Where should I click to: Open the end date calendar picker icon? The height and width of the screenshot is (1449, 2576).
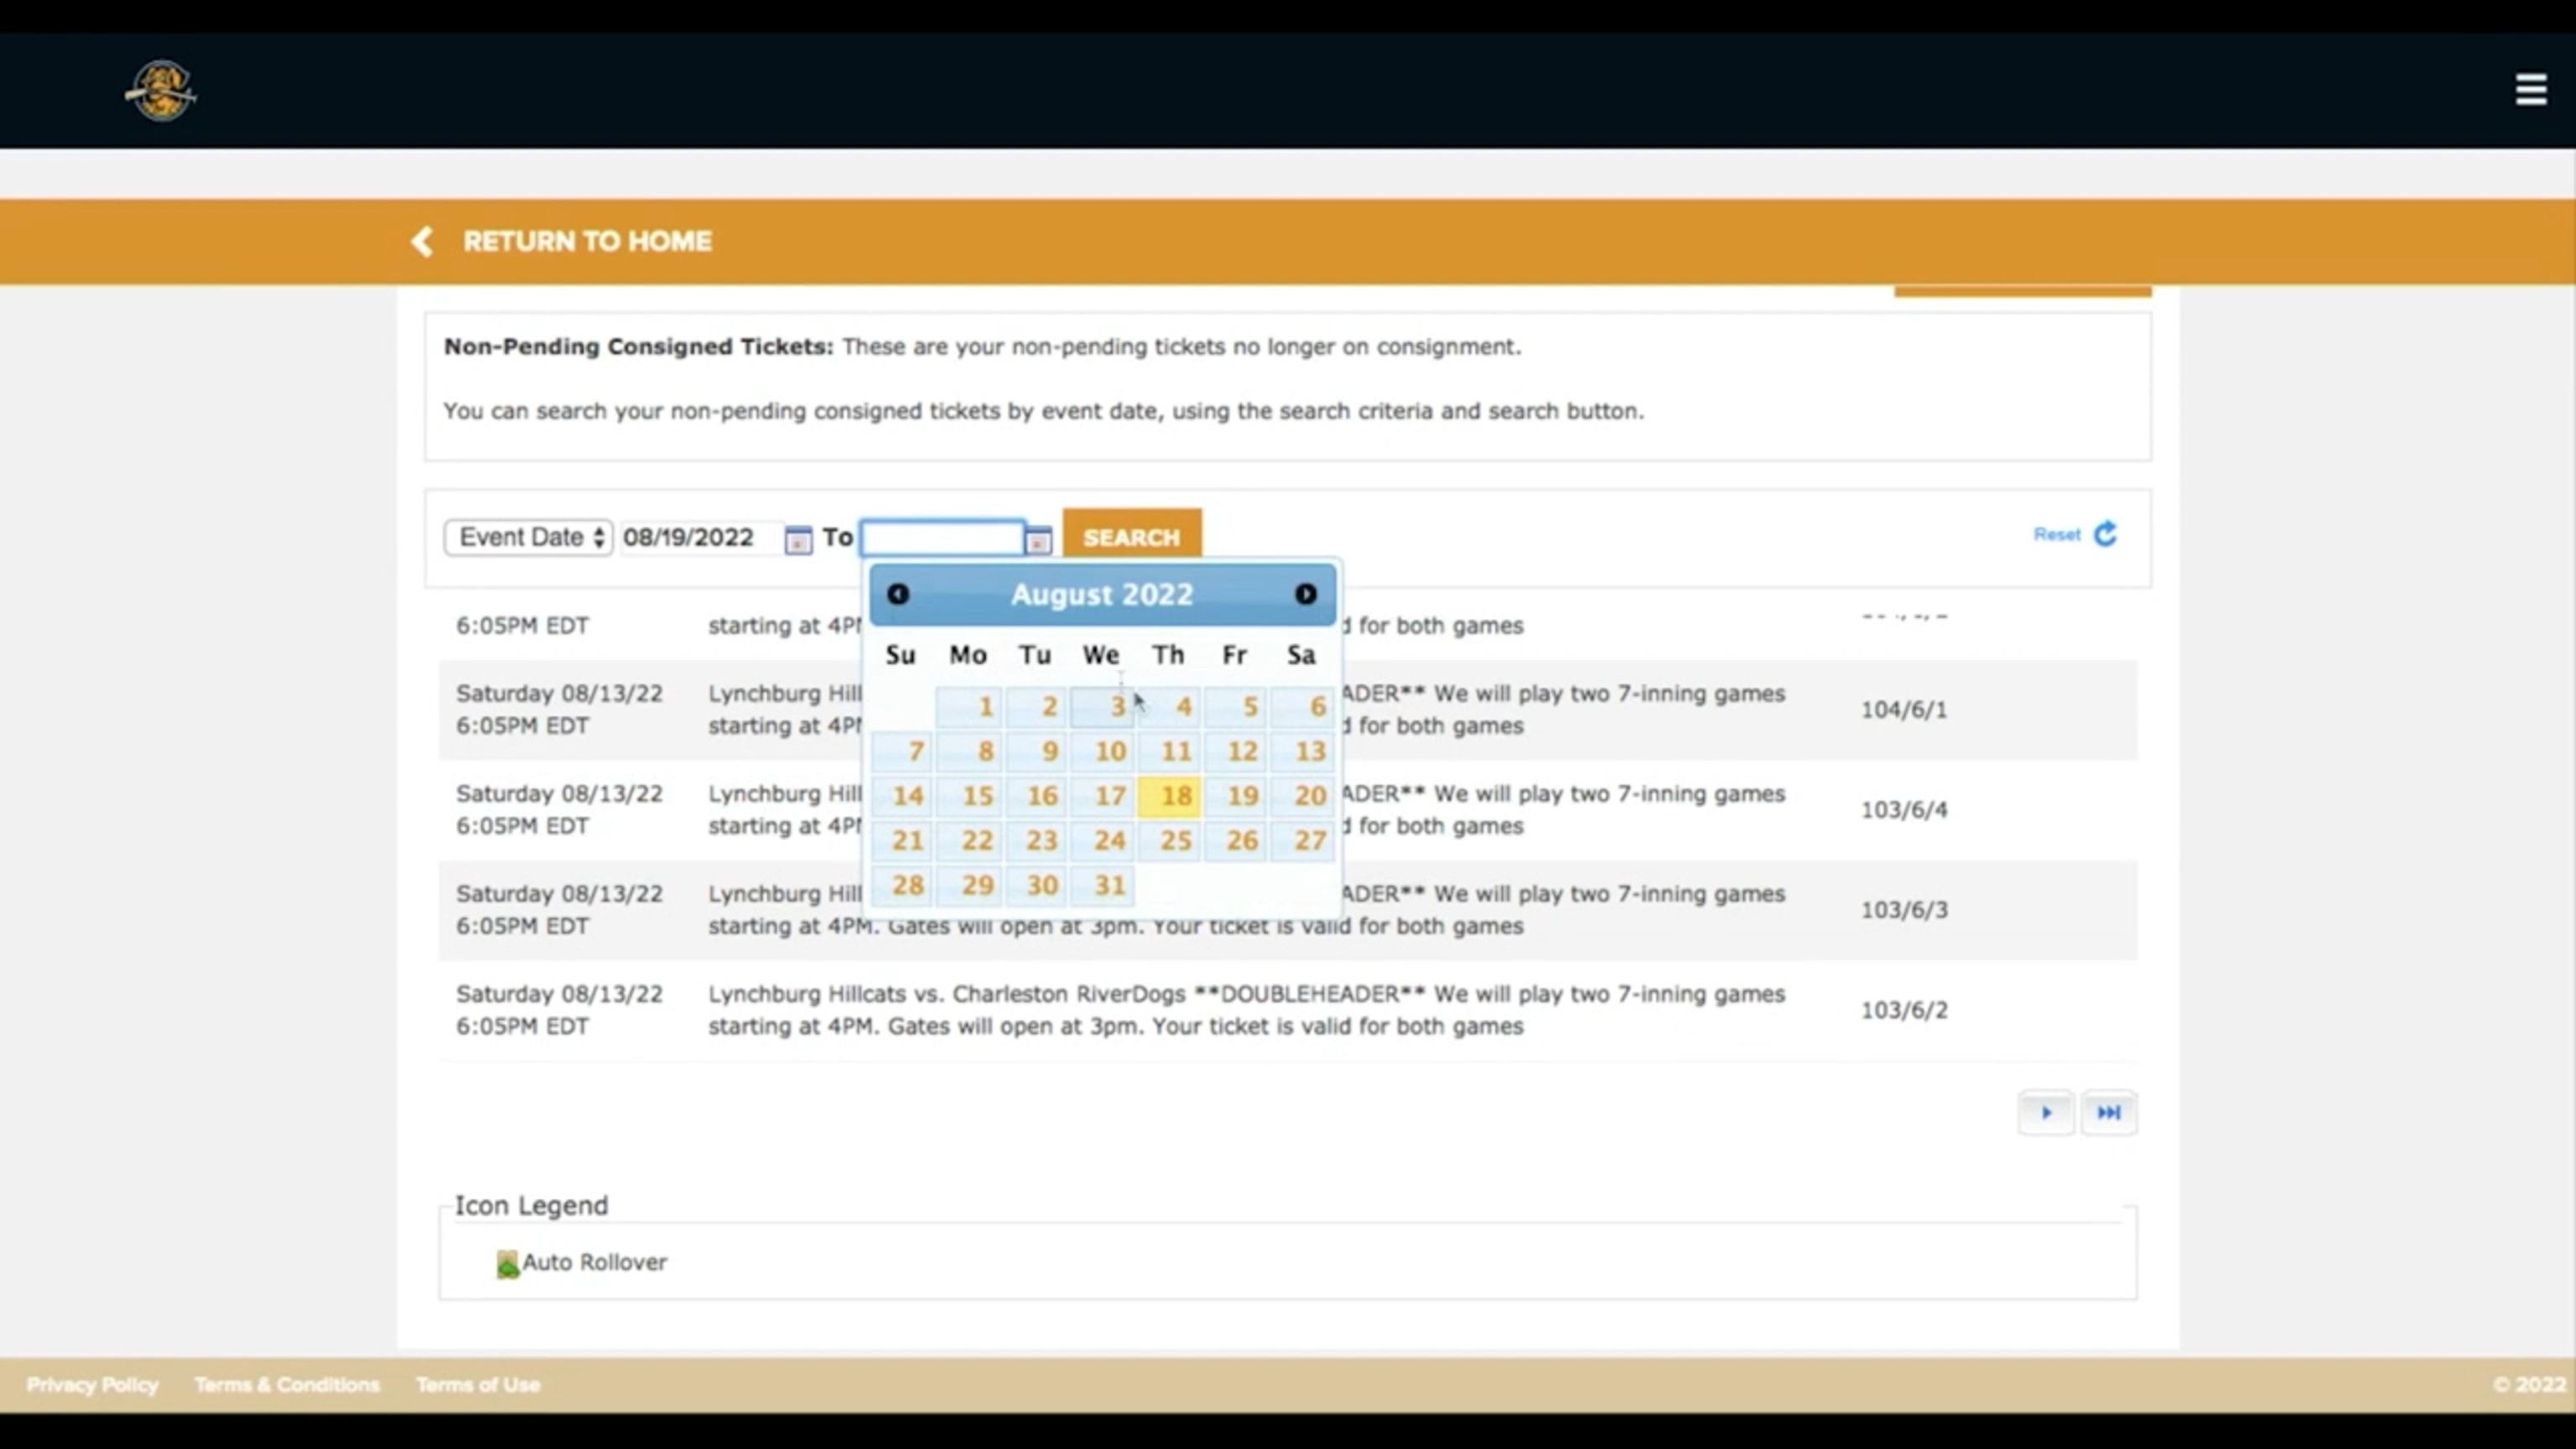(1038, 540)
